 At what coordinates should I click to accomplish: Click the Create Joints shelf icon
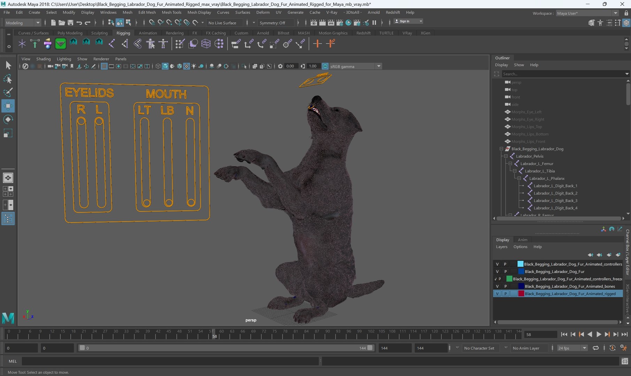point(112,44)
